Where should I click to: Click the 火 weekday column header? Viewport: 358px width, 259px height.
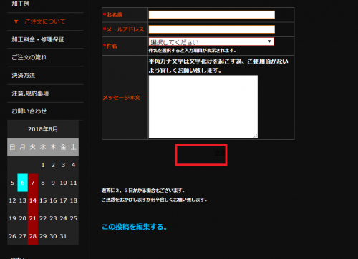tap(33, 147)
